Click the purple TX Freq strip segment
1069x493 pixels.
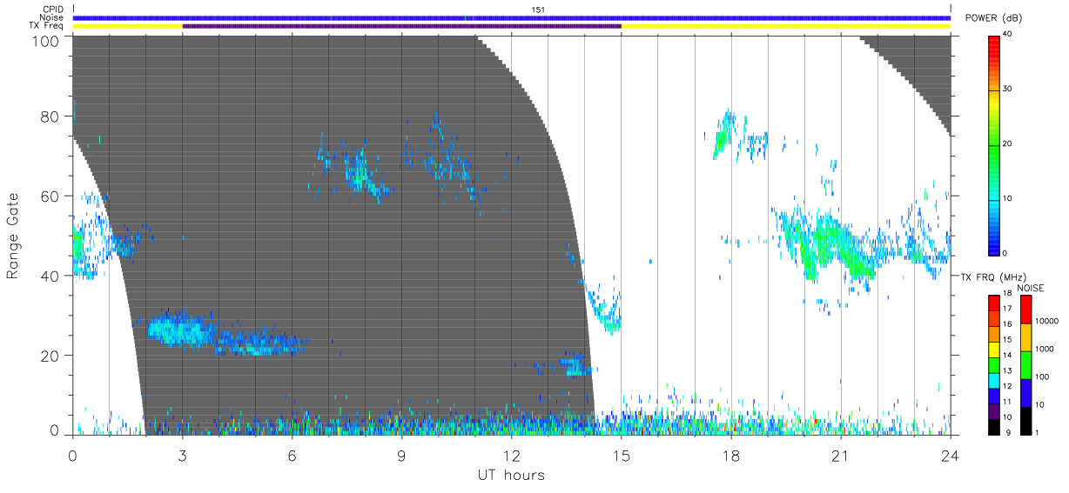401,26
